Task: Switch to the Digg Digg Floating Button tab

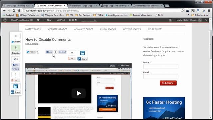Action: tap(18, 6)
